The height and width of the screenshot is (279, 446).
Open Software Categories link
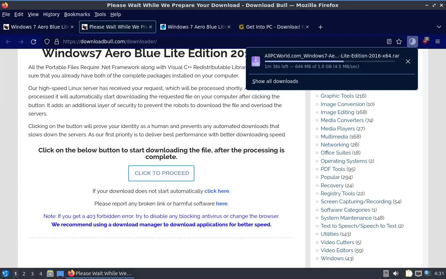point(345,210)
